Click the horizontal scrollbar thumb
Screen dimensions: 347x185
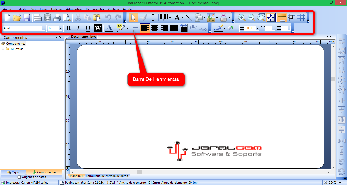139,172
